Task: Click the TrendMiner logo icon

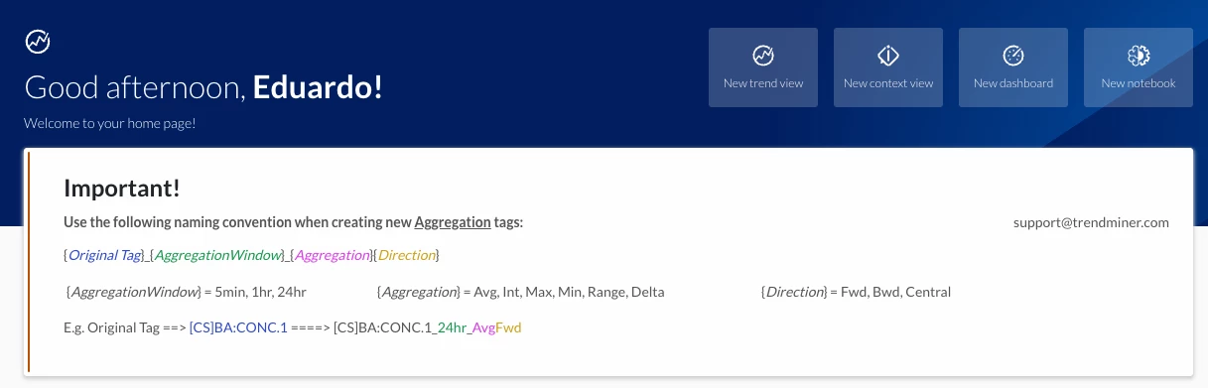Action: pyautogui.click(x=38, y=41)
